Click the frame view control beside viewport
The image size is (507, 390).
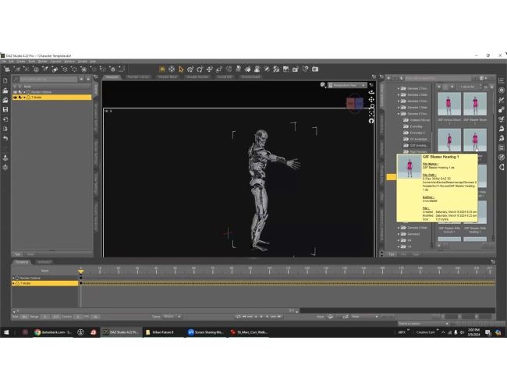coord(371,114)
